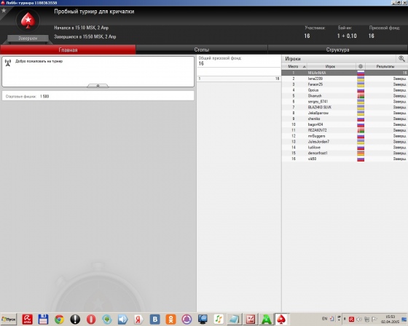Select the player in 9th place
Screen dimensions: 408x326
click(x=344, y=119)
